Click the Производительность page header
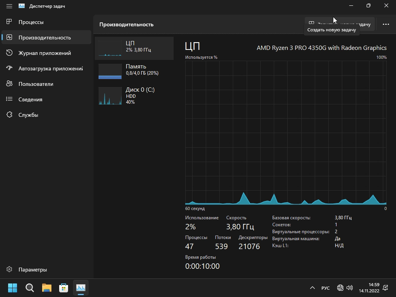 coord(126,24)
